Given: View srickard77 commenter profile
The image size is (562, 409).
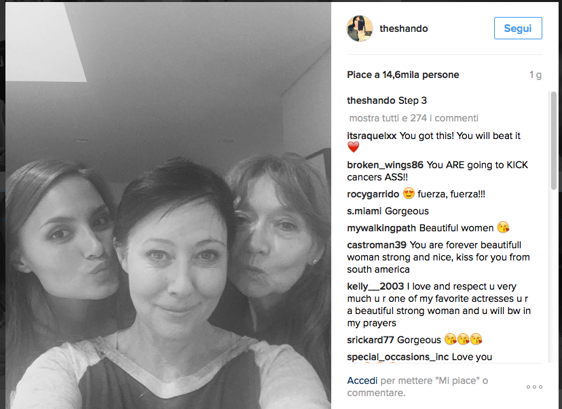Looking at the screenshot, I should (370, 340).
